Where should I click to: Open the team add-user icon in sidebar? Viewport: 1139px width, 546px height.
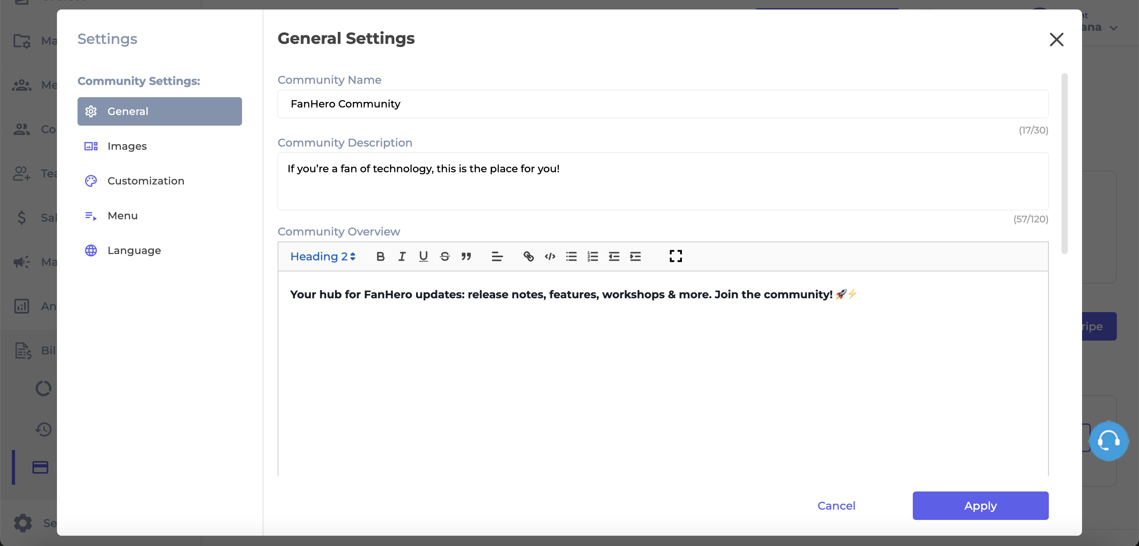[x=22, y=173]
